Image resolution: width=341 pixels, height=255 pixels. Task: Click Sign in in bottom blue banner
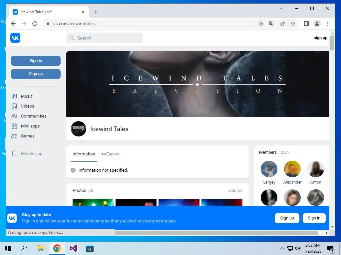(314, 218)
